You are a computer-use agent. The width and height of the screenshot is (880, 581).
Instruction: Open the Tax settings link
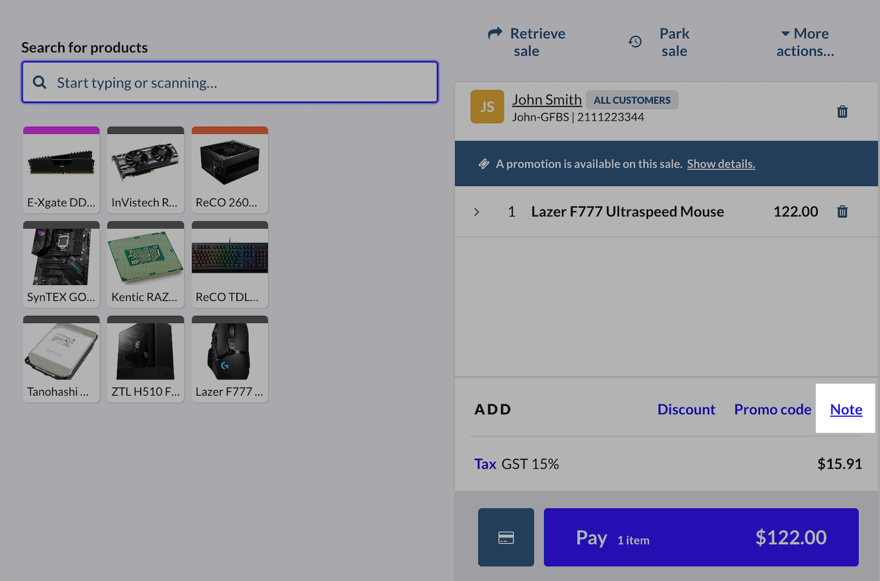485,464
